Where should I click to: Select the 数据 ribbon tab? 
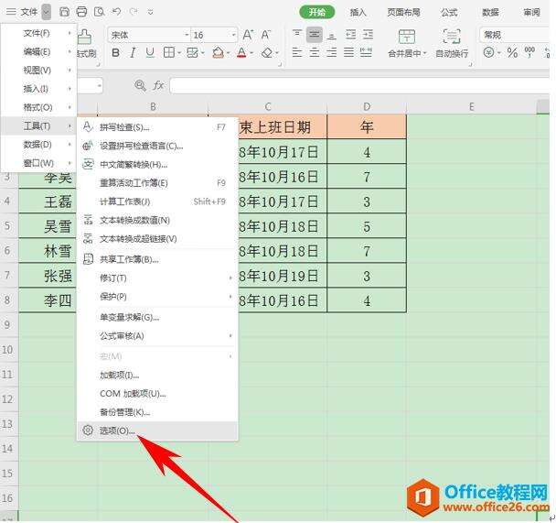(490, 13)
